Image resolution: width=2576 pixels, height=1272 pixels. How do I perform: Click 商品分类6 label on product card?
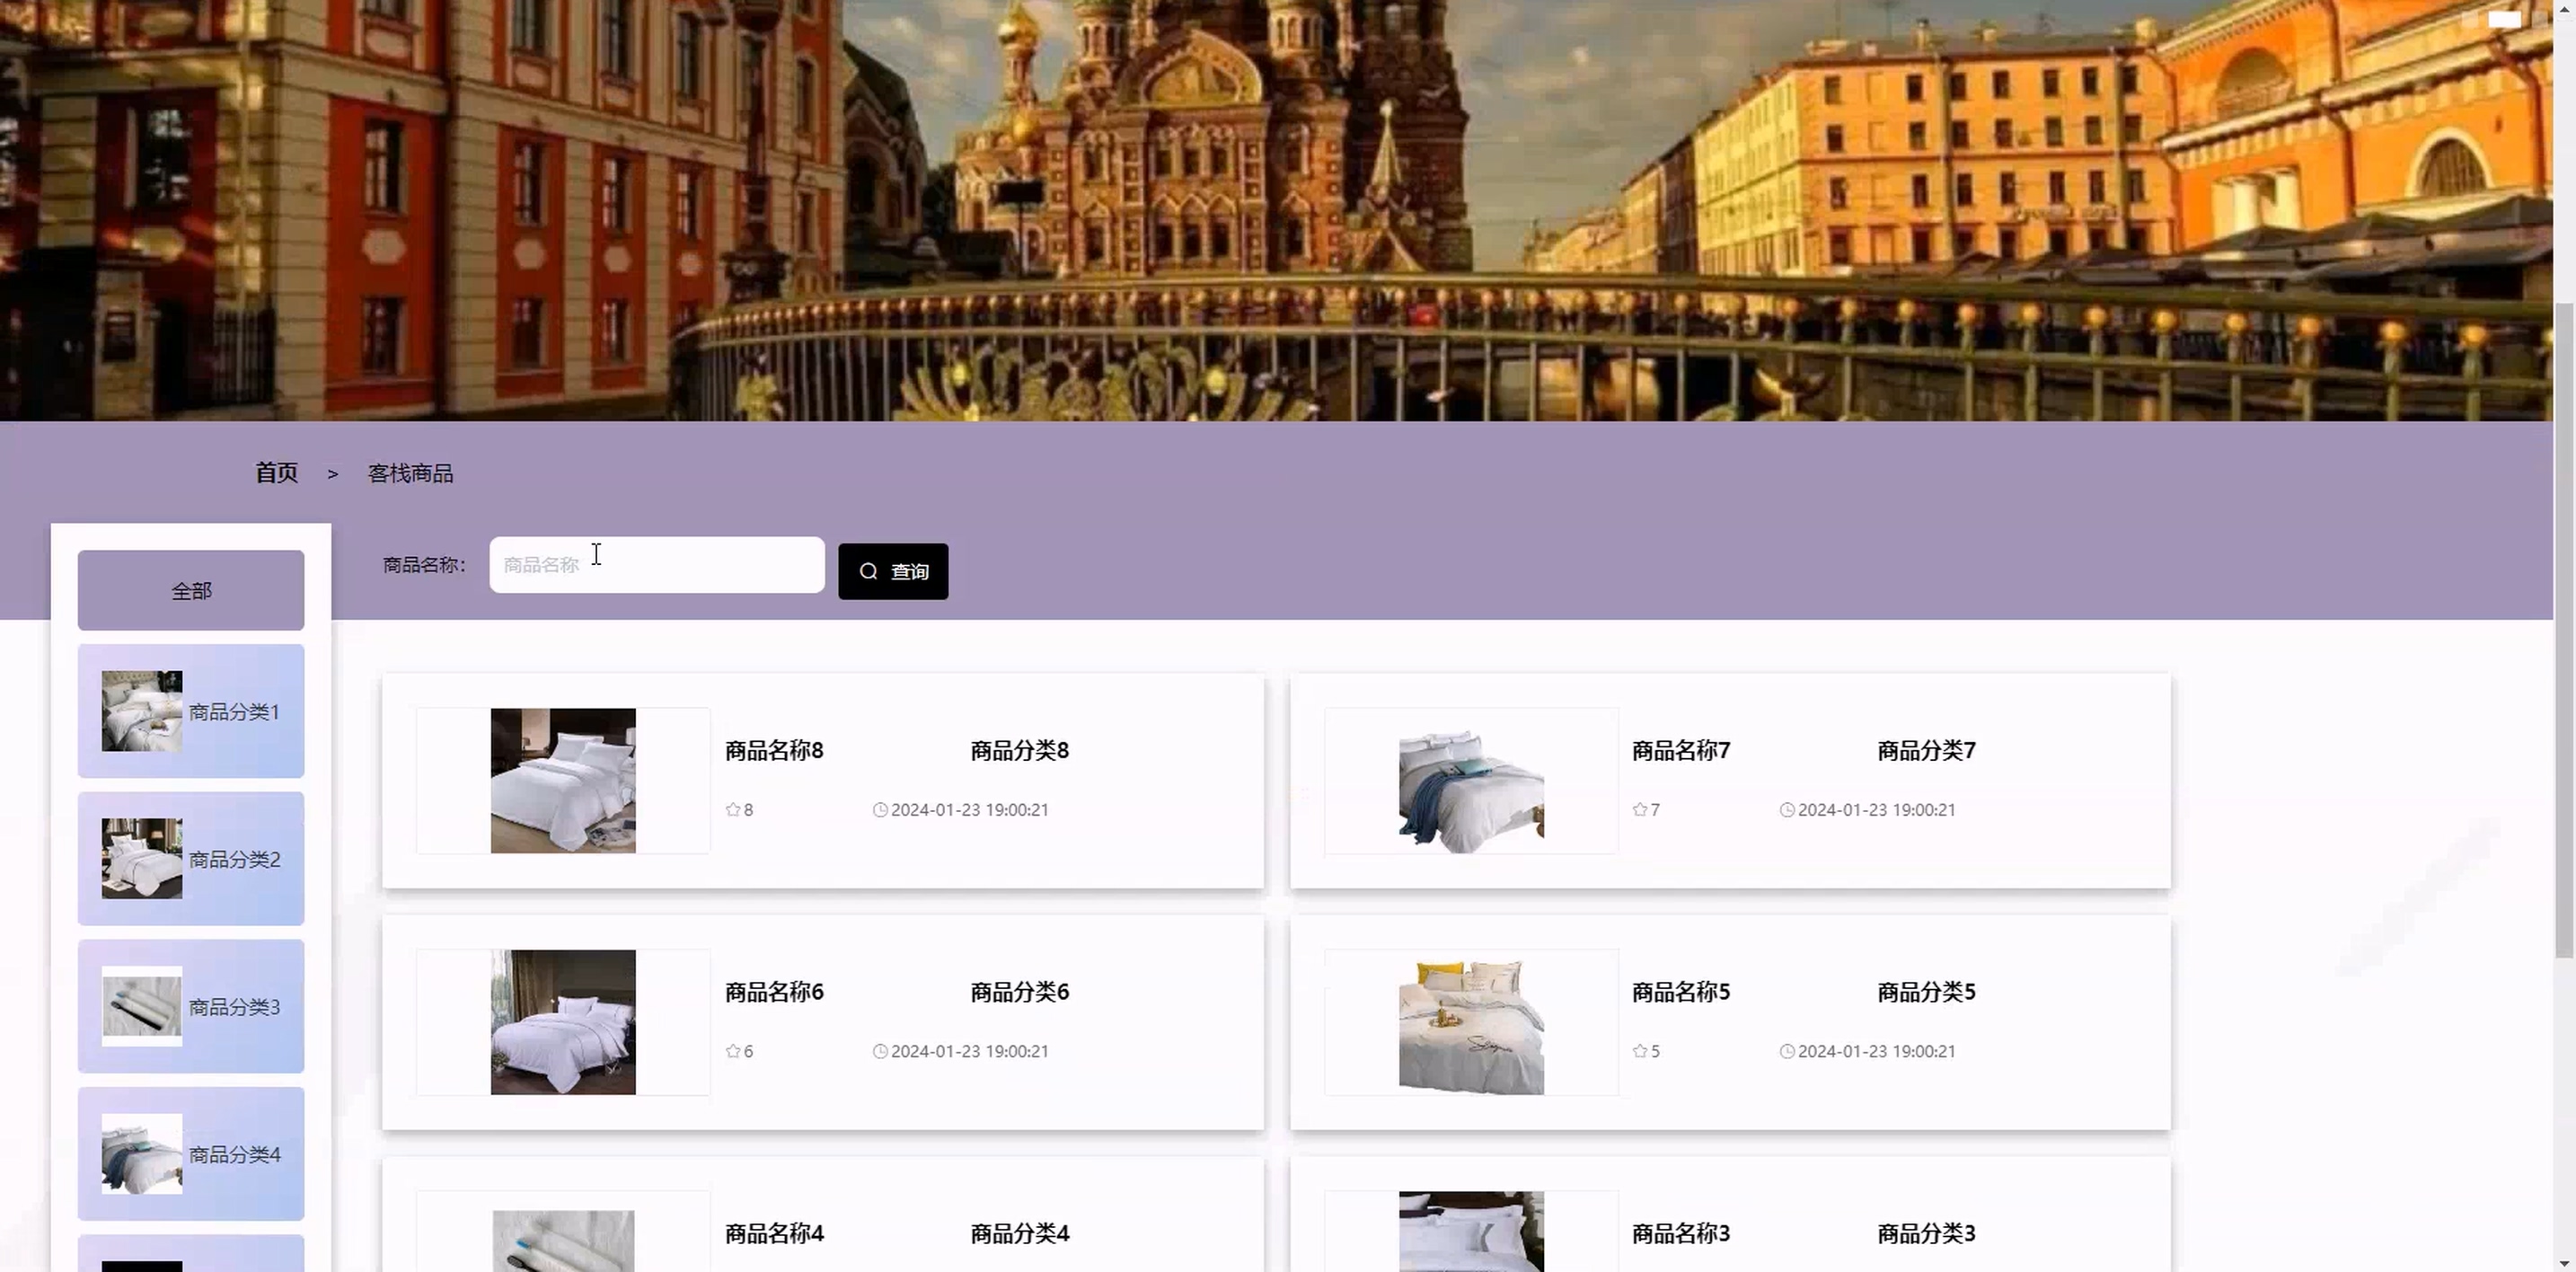pyautogui.click(x=1020, y=992)
